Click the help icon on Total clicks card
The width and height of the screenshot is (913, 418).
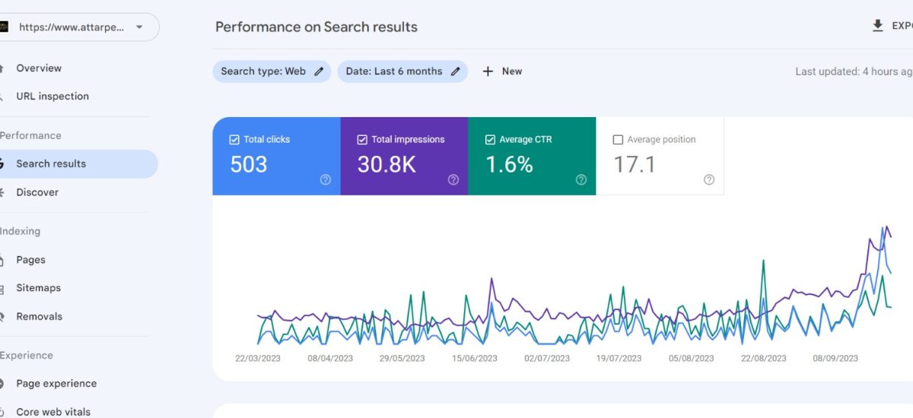(x=326, y=180)
